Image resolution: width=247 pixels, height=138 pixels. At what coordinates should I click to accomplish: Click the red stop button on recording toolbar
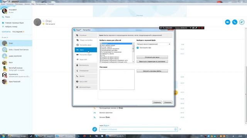202,28
